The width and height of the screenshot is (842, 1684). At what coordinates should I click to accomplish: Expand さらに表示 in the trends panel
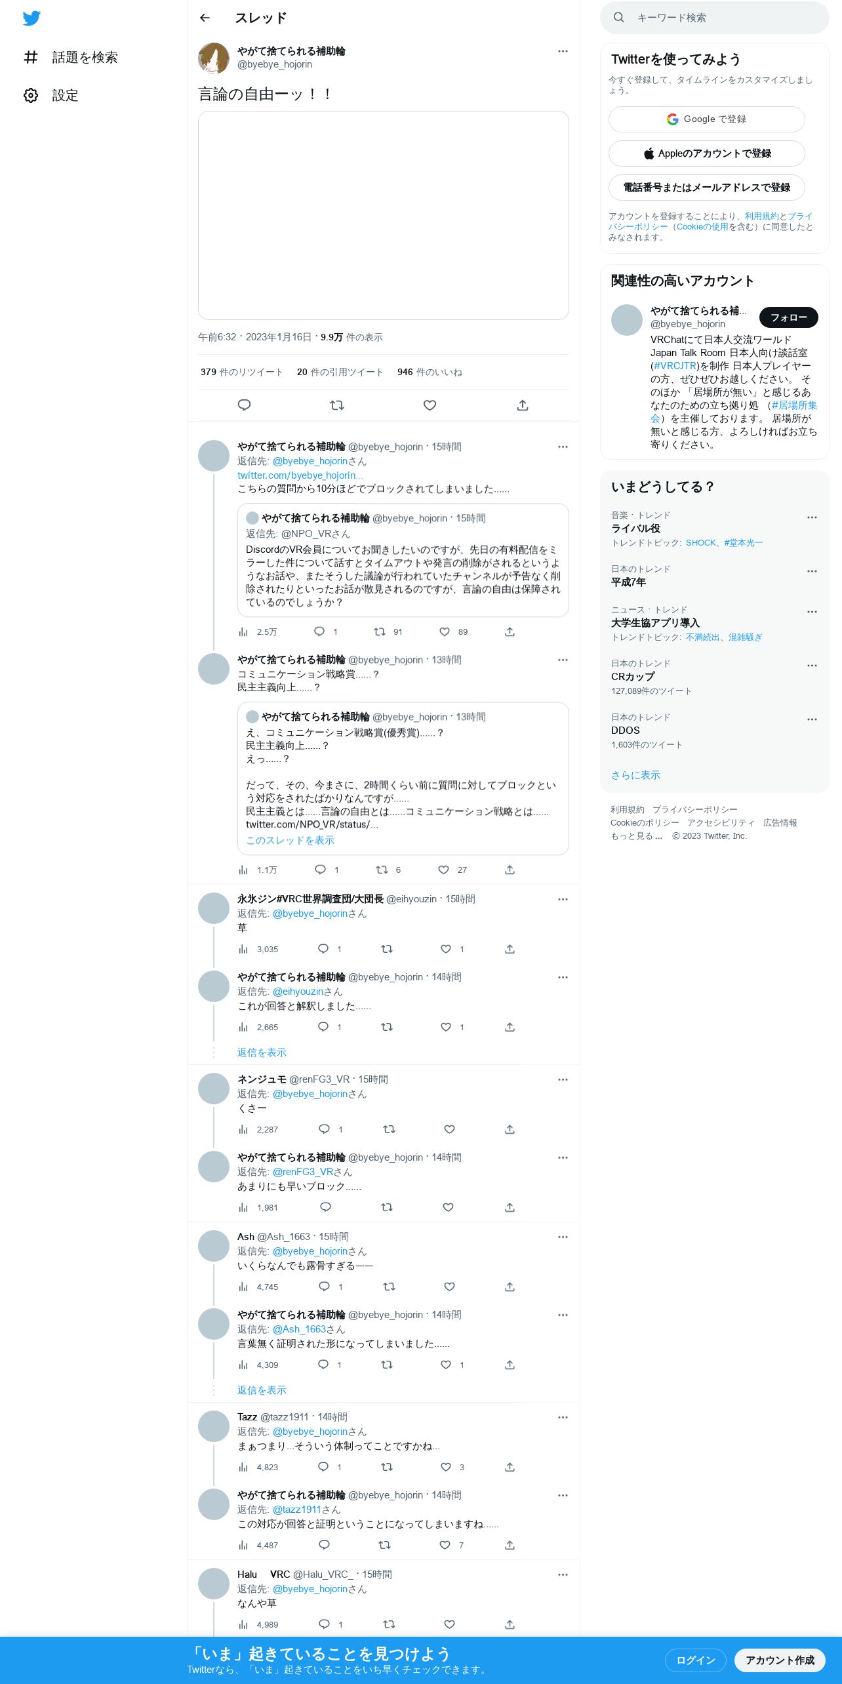pos(635,774)
